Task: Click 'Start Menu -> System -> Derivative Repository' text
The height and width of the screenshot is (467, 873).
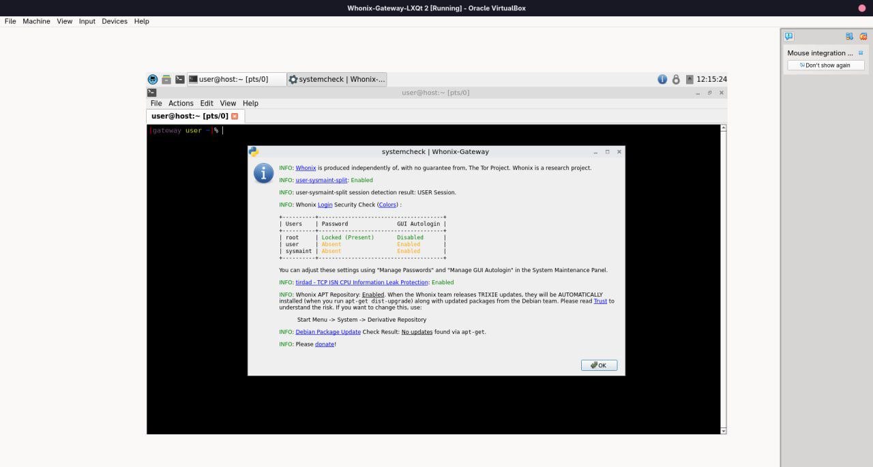Action: [x=361, y=320]
